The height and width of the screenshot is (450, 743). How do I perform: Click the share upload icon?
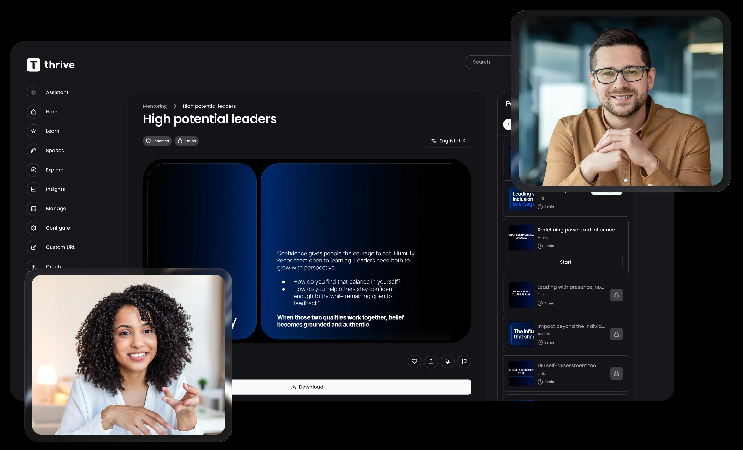[x=431, y=361]
